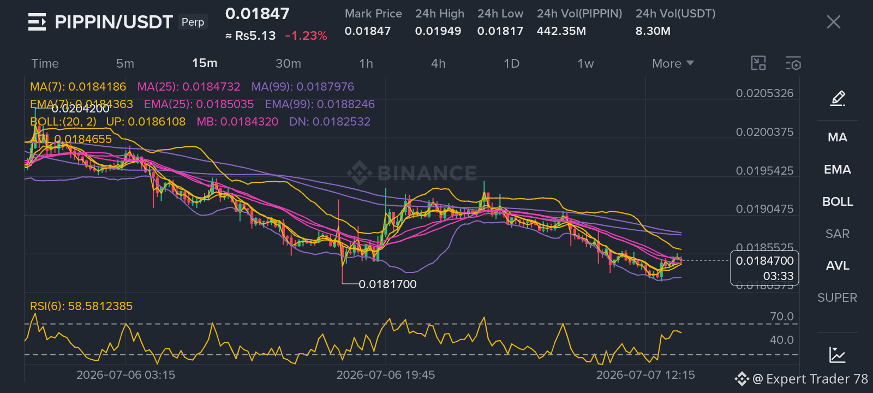This screenshot has height=393, width=873.
Task: Click the RSI(6): 58.5812385 label
Action: (81, 306)
